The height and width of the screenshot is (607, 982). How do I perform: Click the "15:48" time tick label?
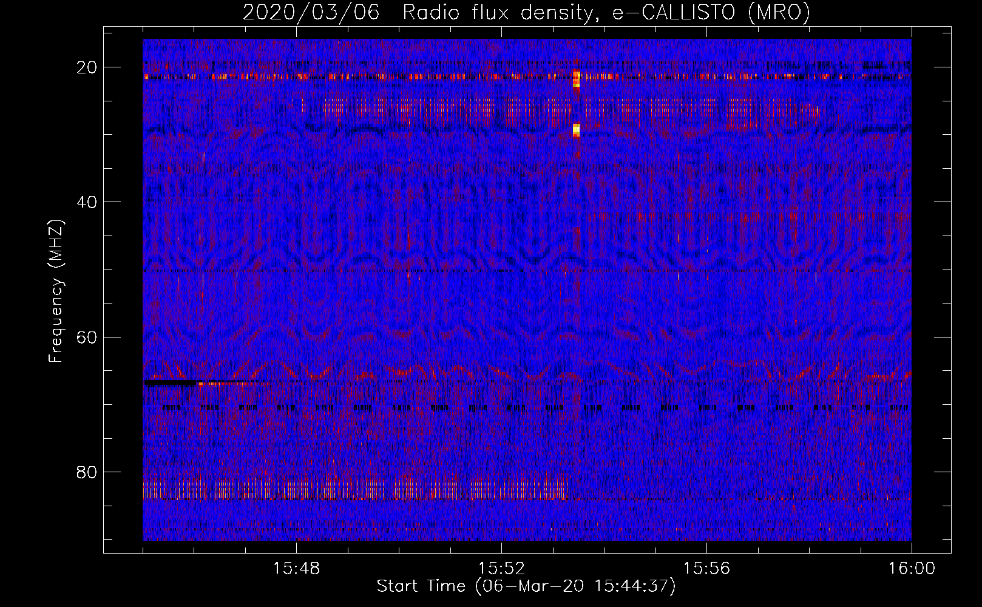click(x=296, y=569)
